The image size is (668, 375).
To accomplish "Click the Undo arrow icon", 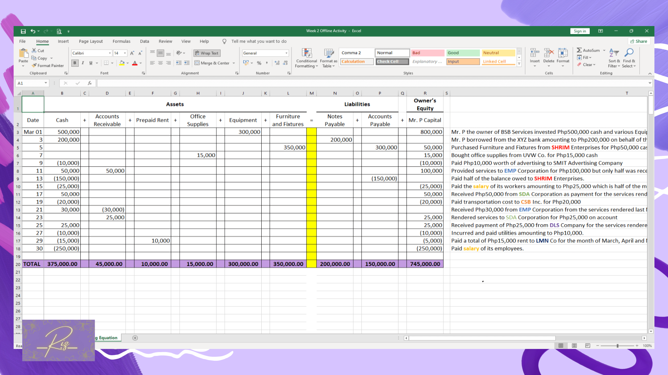I will point(33,31).
